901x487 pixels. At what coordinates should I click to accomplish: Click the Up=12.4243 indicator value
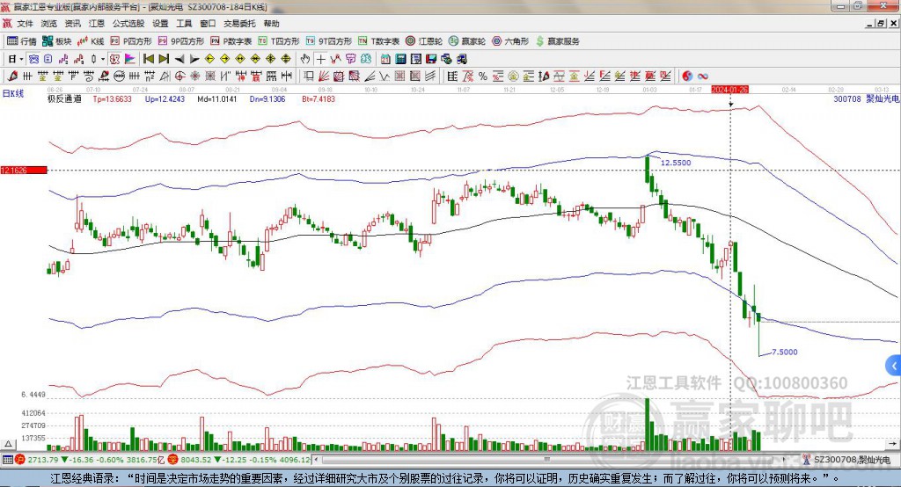165,98
